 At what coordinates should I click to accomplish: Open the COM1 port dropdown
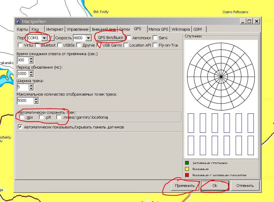click(45, 38)
